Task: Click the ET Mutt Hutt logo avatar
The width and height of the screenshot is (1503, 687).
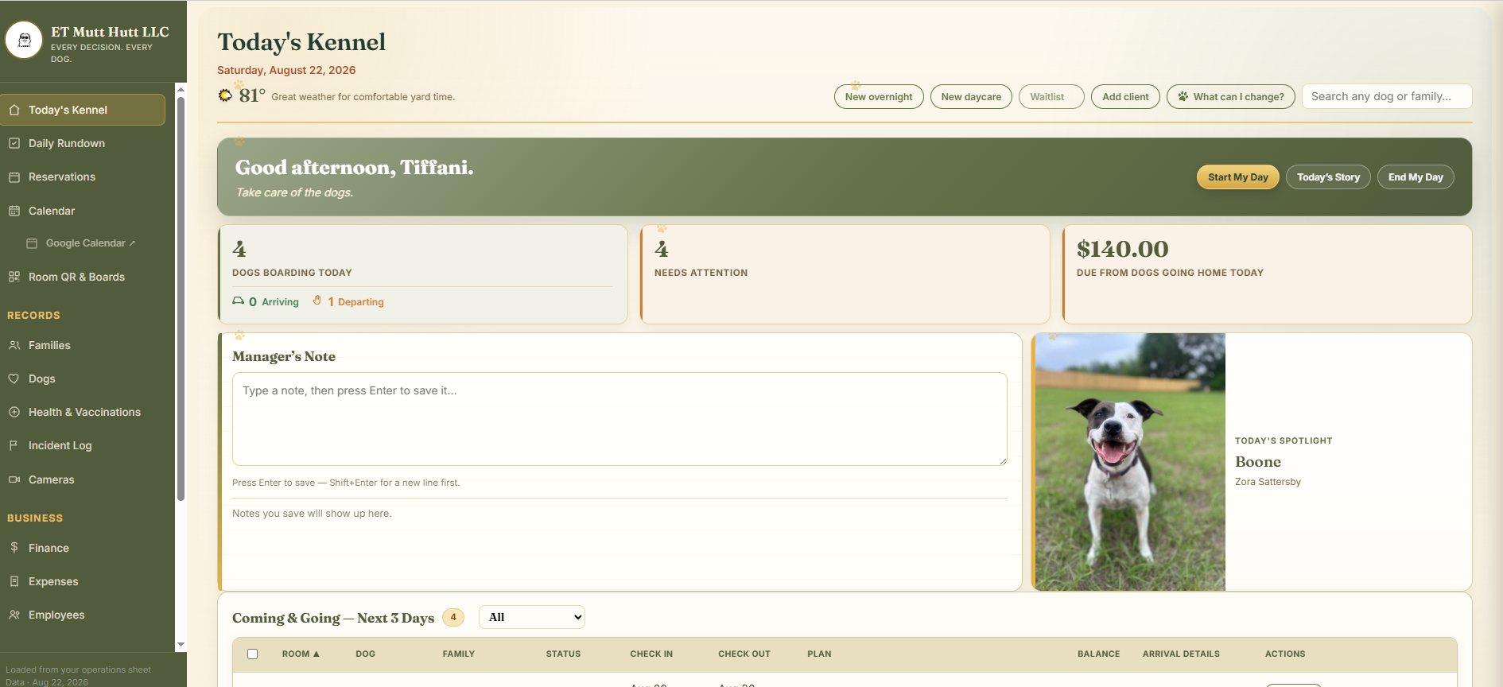Action: tap(24, 40)
